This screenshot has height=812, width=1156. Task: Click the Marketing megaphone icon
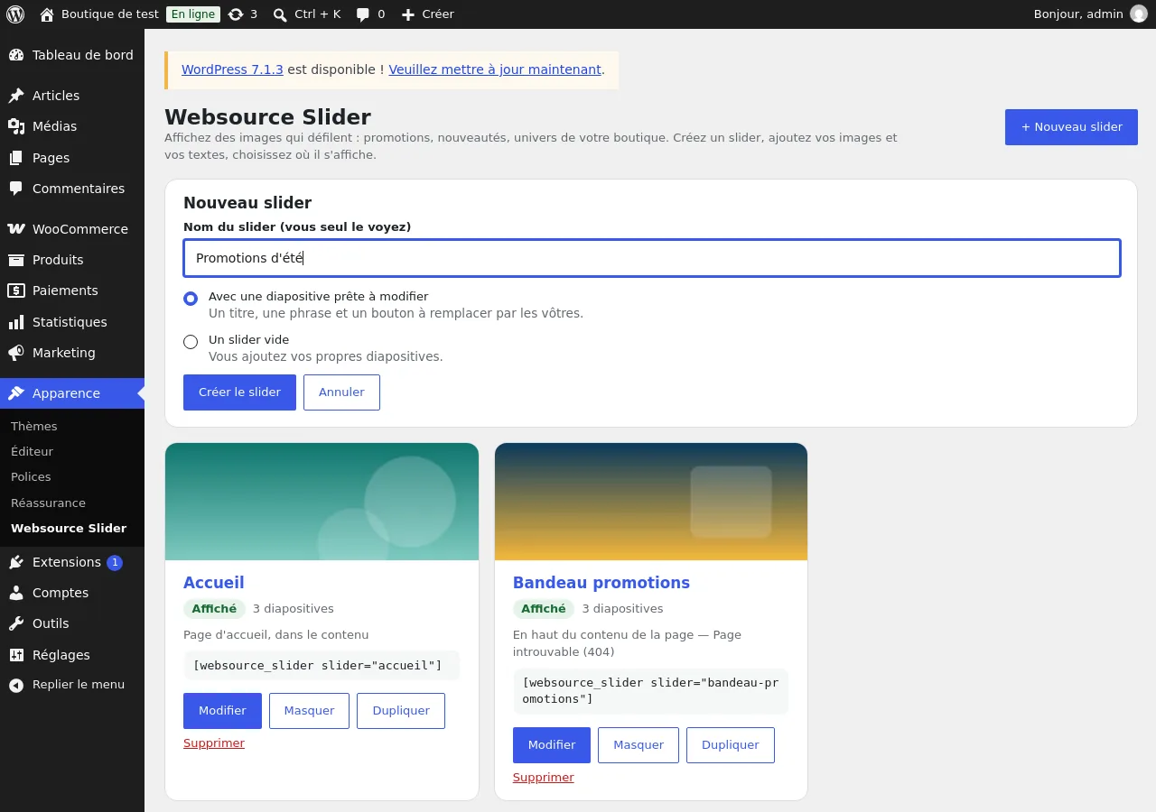16,353
